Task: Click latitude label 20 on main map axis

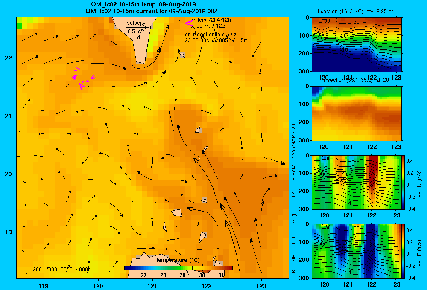Action: pos(9,174)
